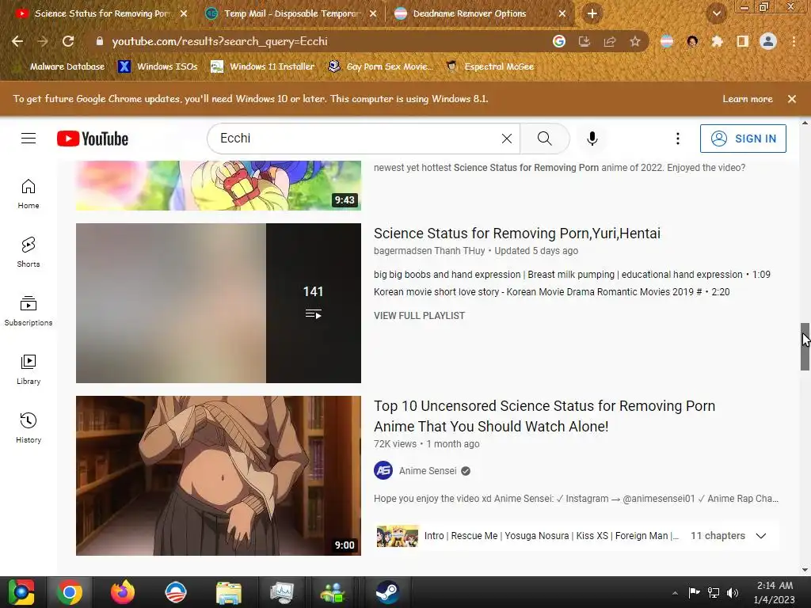Open File Explorer from taskbar
This screenshot has height=608, width=811.
point(229,592)
